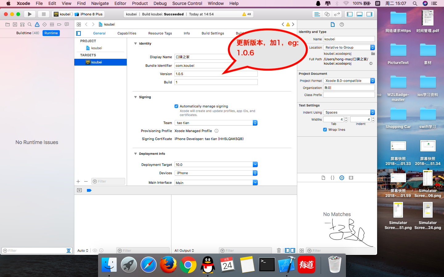Toggle Automatically manage signing checkbox
Screen dimensions: 444x277
(176, 106)
